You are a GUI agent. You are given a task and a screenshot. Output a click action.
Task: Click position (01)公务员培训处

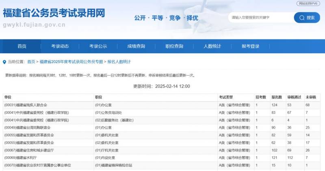(108, 113)
